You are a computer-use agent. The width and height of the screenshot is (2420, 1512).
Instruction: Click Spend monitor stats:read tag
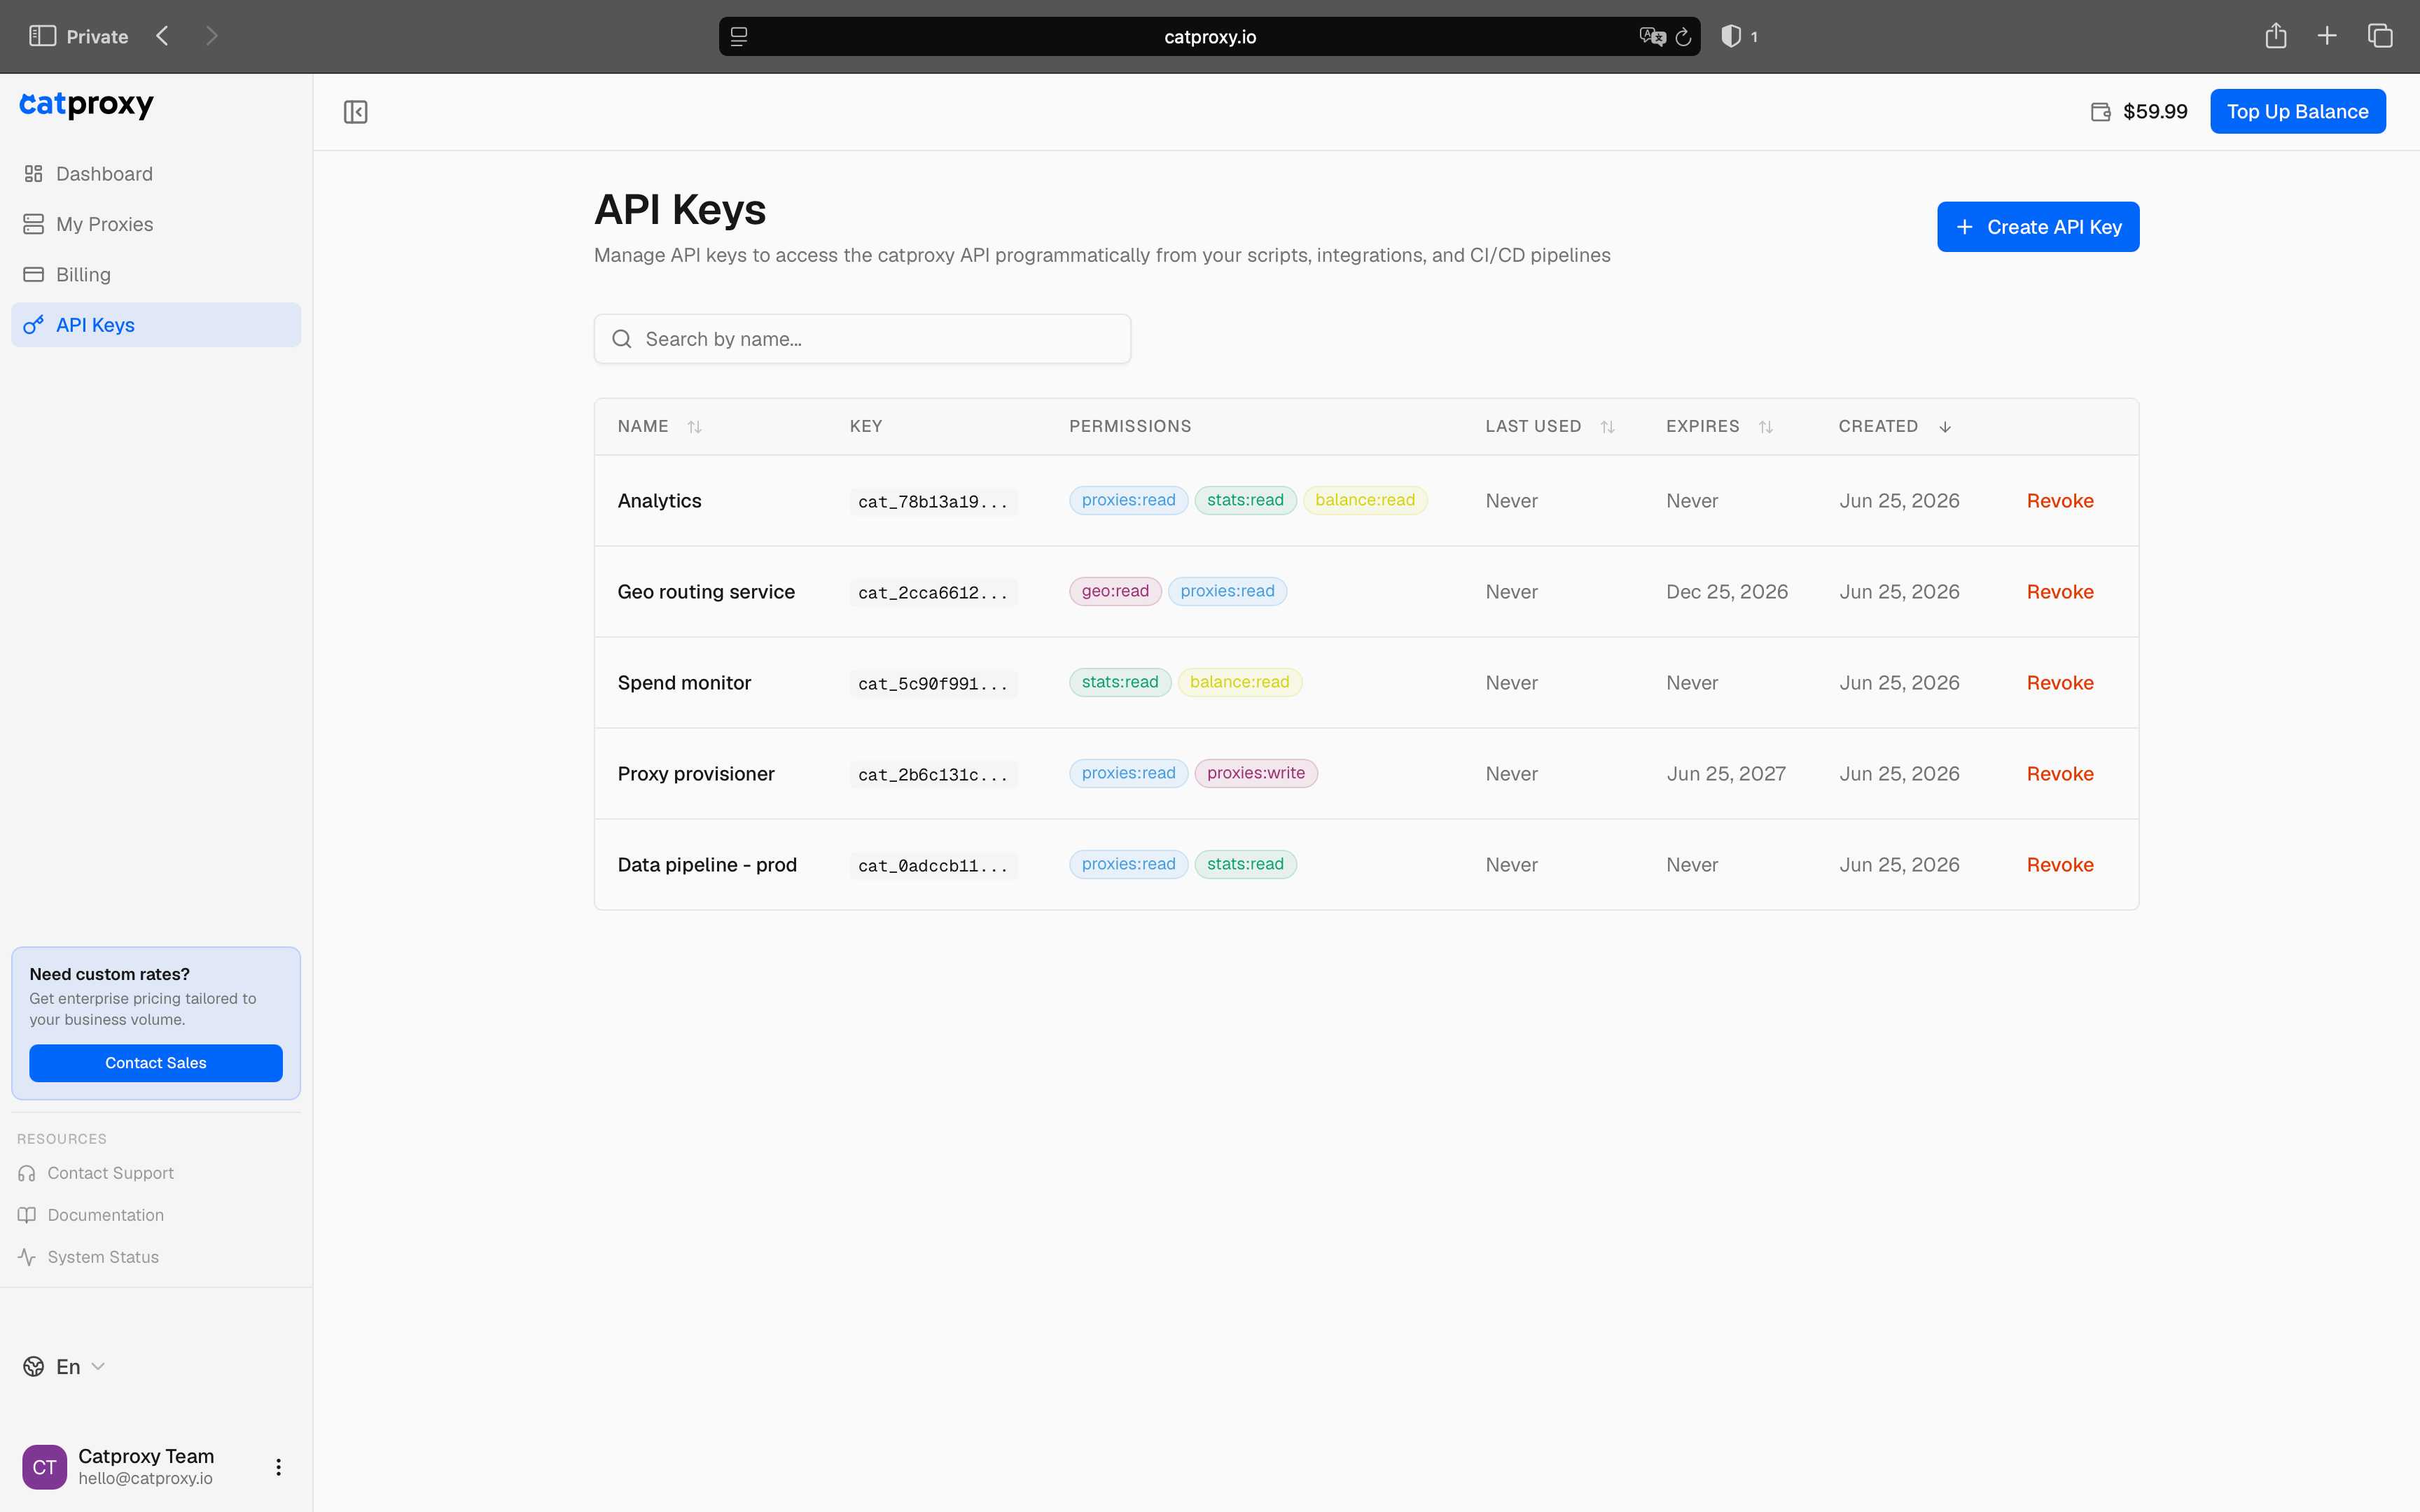pos(1120,682)
